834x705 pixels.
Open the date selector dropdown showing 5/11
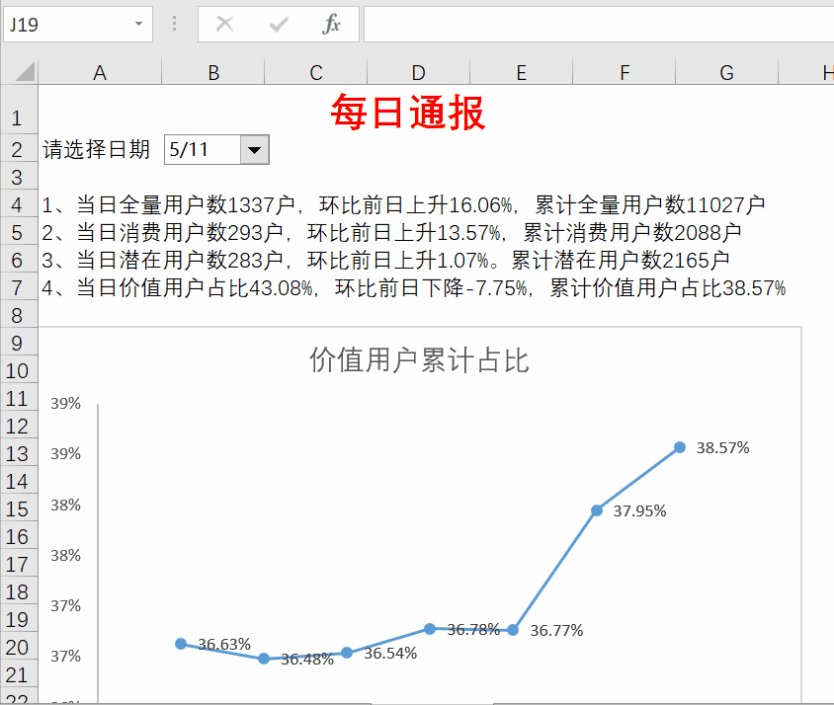(x=254, y=150)
